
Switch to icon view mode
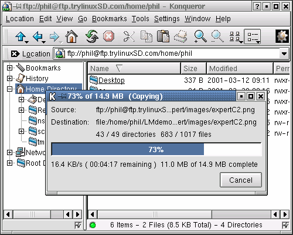click(234, 36)
